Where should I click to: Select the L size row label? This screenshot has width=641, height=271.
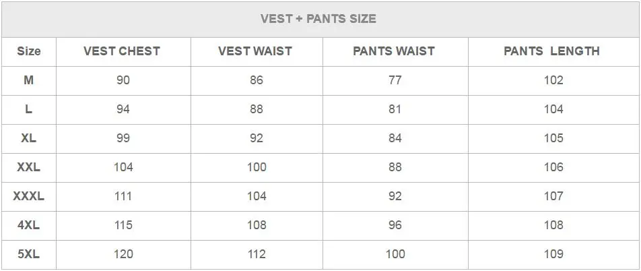(28, 109)
